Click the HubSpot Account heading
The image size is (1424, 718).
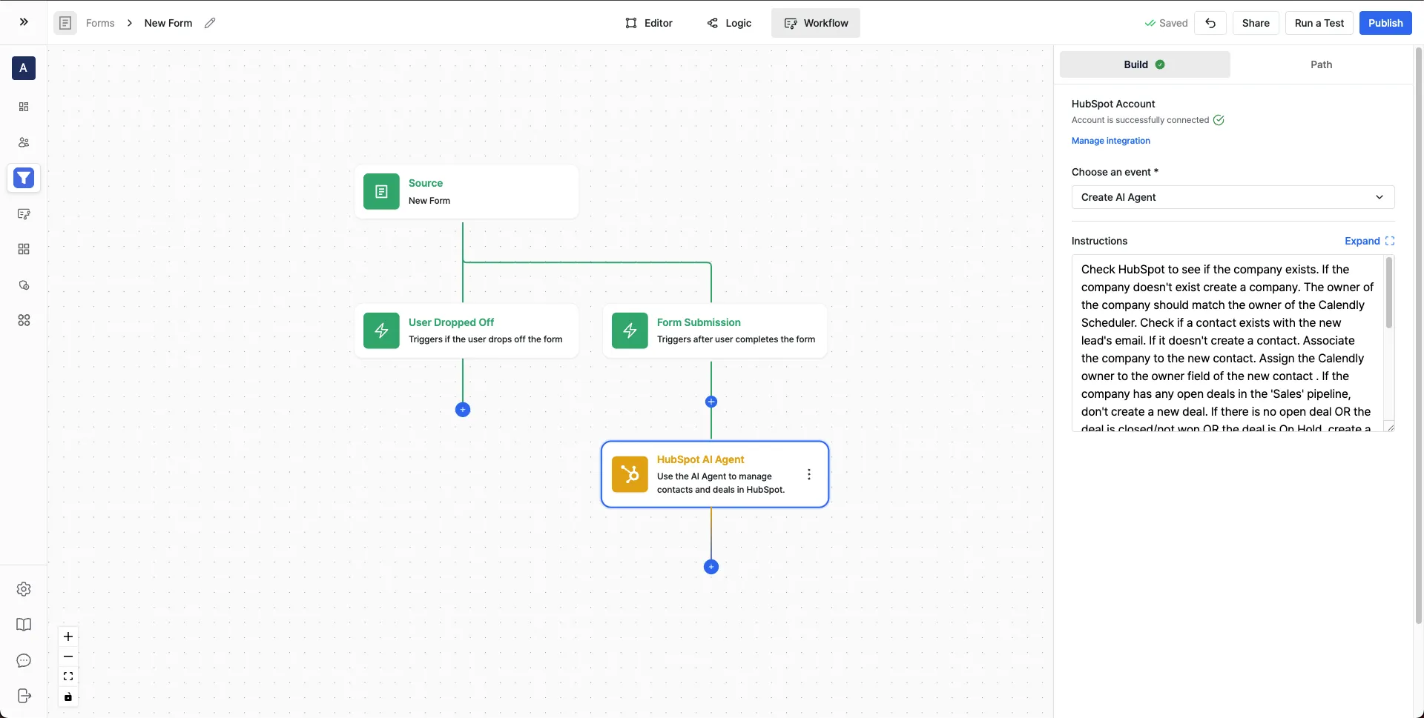pyautogui.click(x=1113, y=104)
